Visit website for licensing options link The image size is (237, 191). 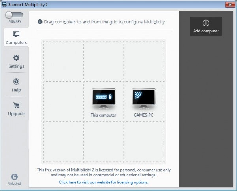click(103, 182)
